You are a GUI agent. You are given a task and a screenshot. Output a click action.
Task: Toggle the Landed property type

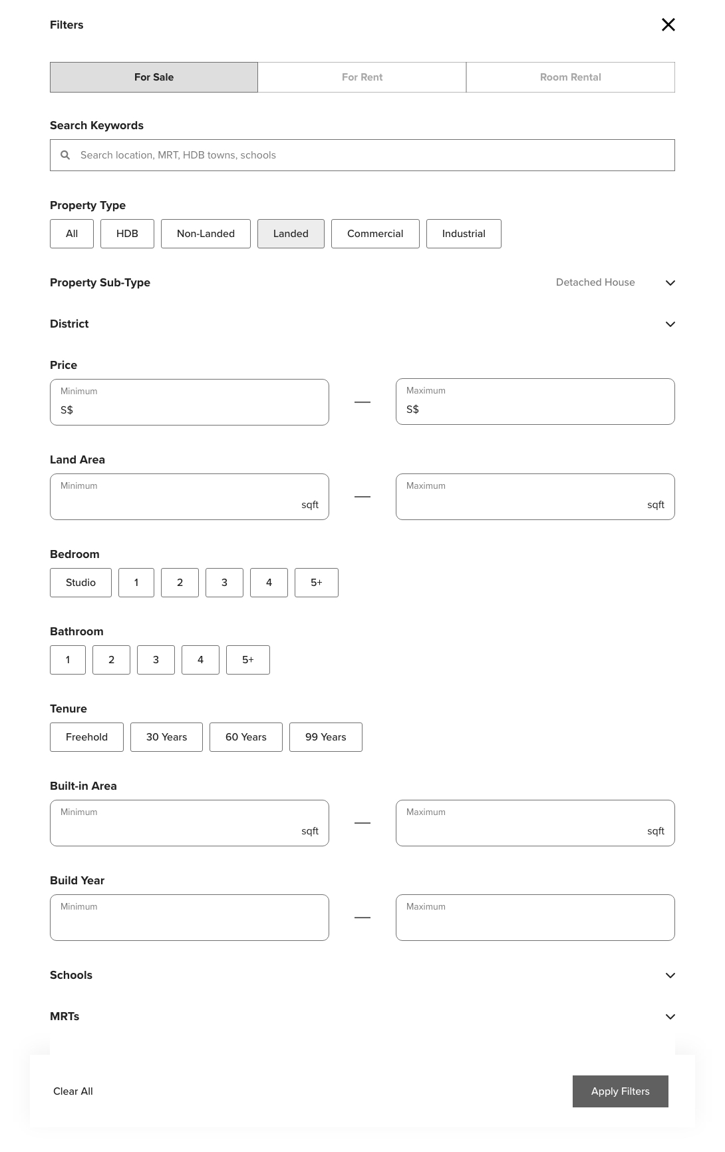pos(291,234)
